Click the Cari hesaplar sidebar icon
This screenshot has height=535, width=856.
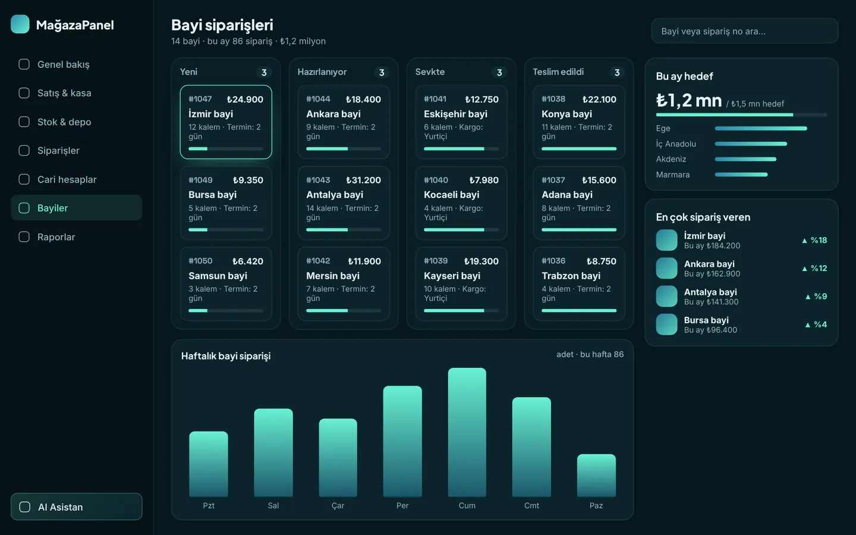pos(24,180)
